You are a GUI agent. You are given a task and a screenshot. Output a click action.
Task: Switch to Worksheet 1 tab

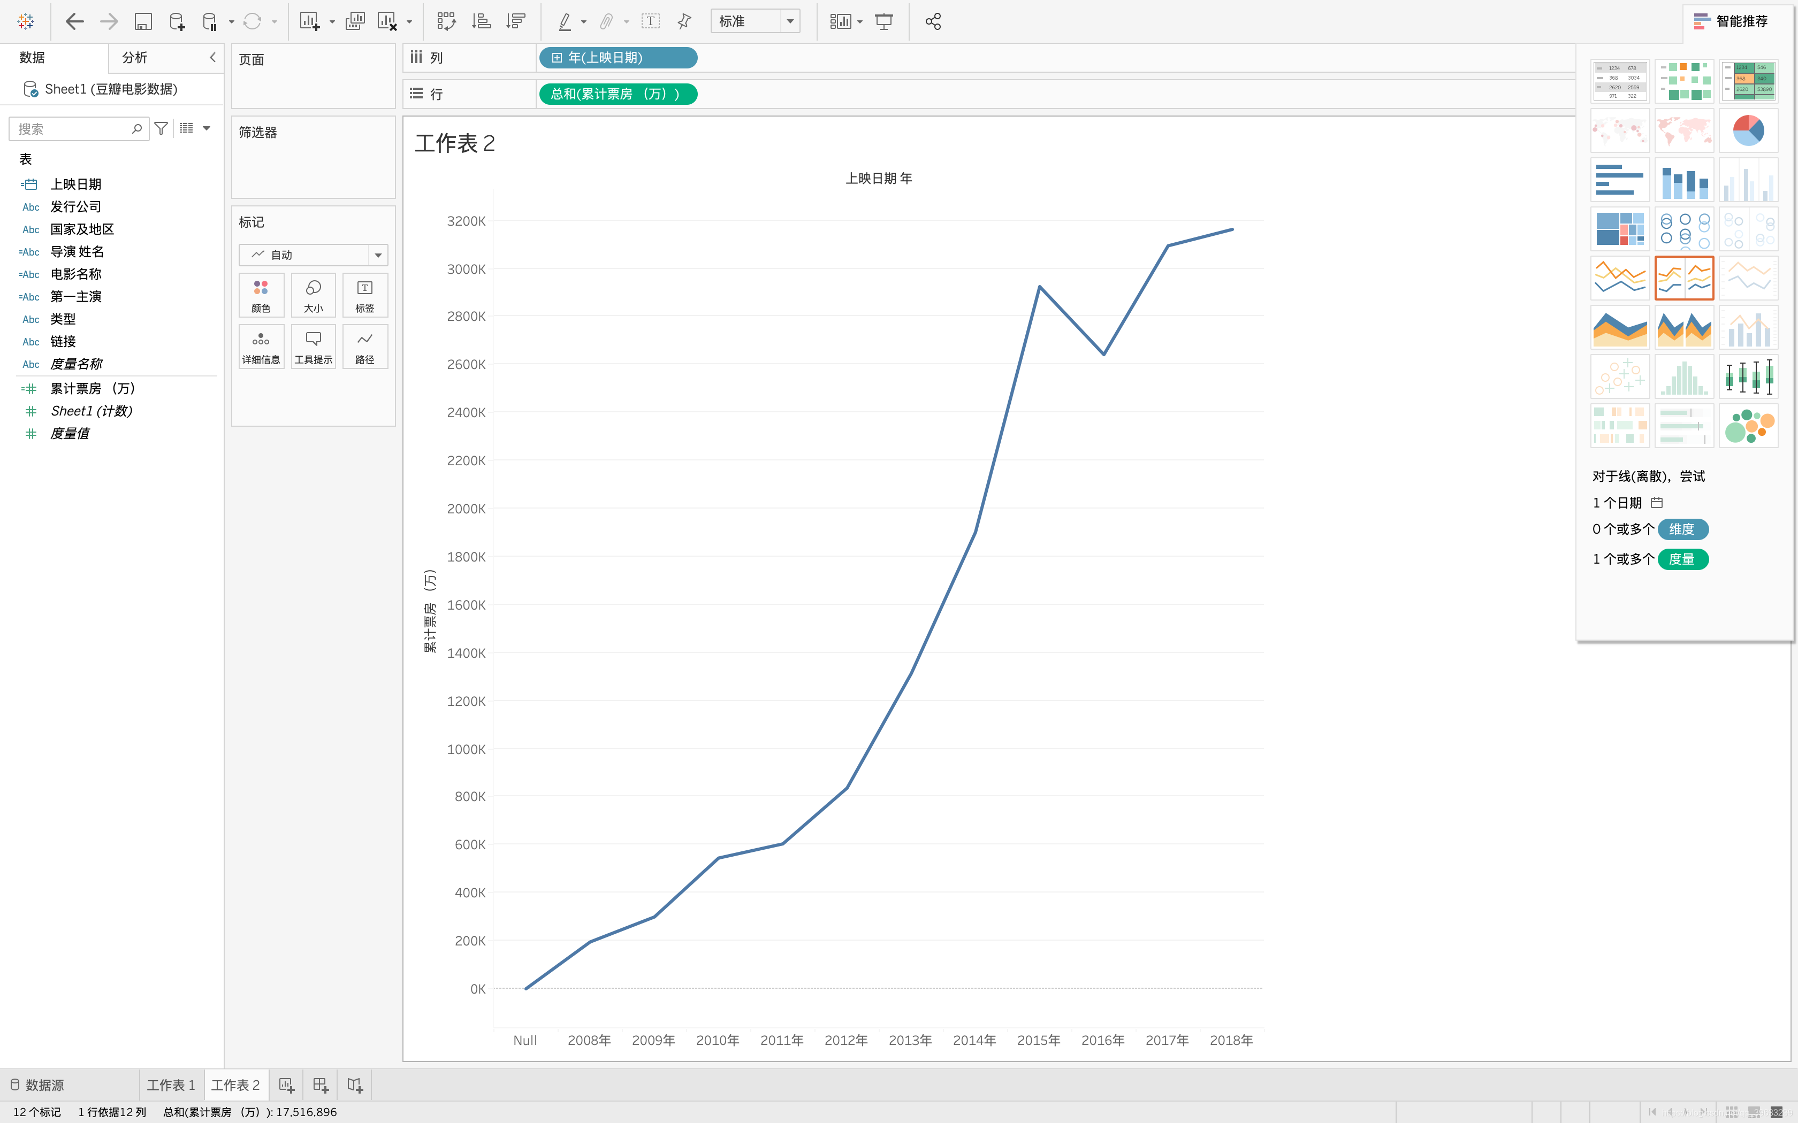tap(171, 1085)
